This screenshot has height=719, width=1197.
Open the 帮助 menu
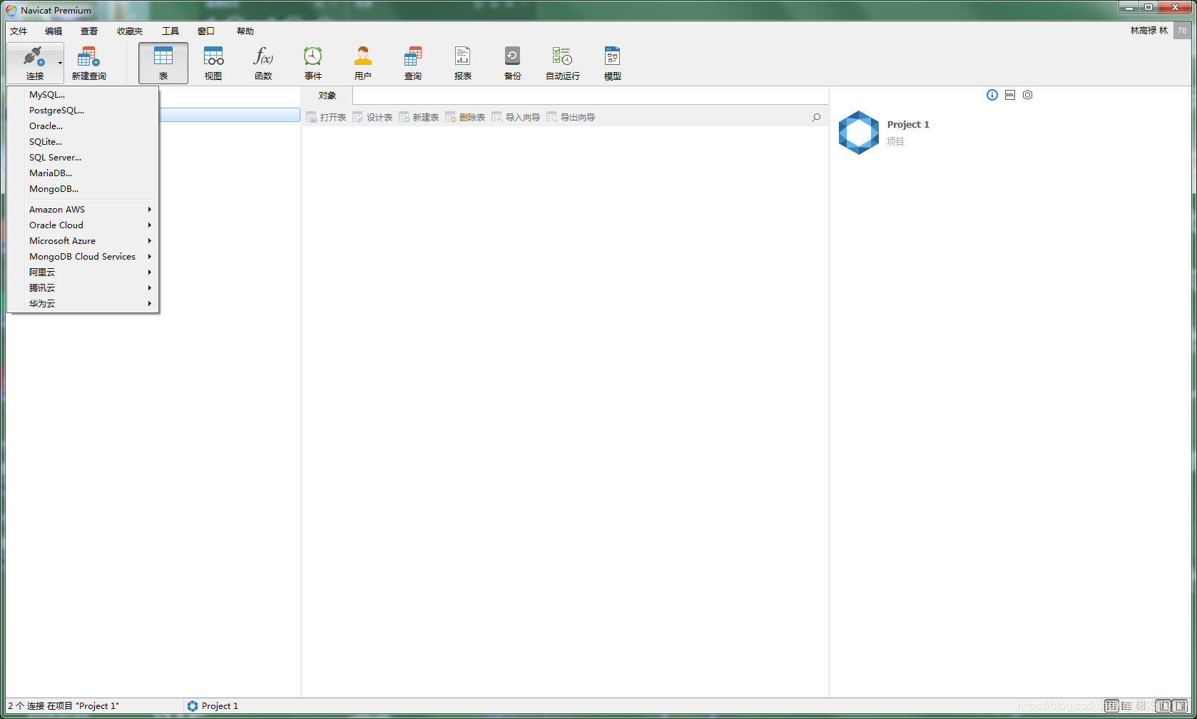click(245, 31)
